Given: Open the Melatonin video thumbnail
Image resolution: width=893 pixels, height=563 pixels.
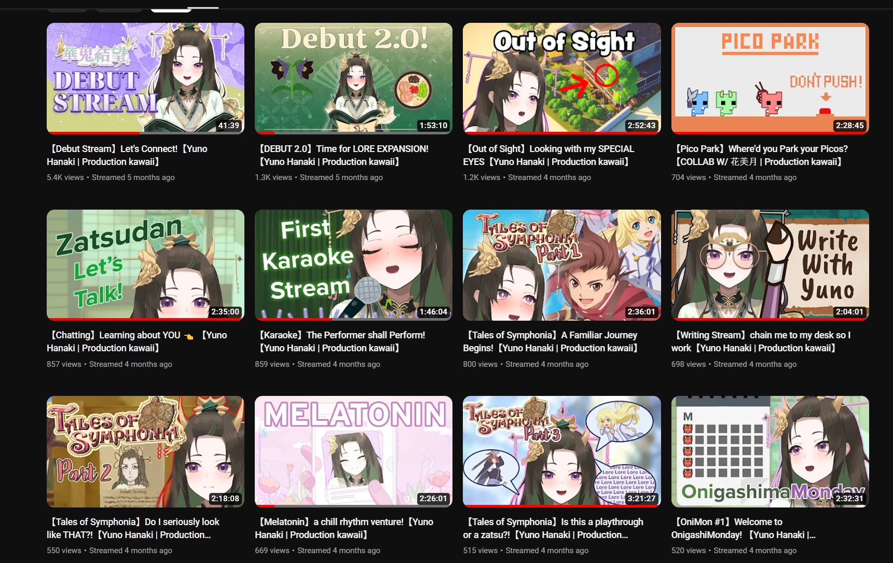Looking at the screenshot, I should (353, 451).
